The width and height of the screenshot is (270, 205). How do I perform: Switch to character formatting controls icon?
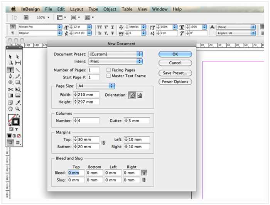[x=13, y=27]
